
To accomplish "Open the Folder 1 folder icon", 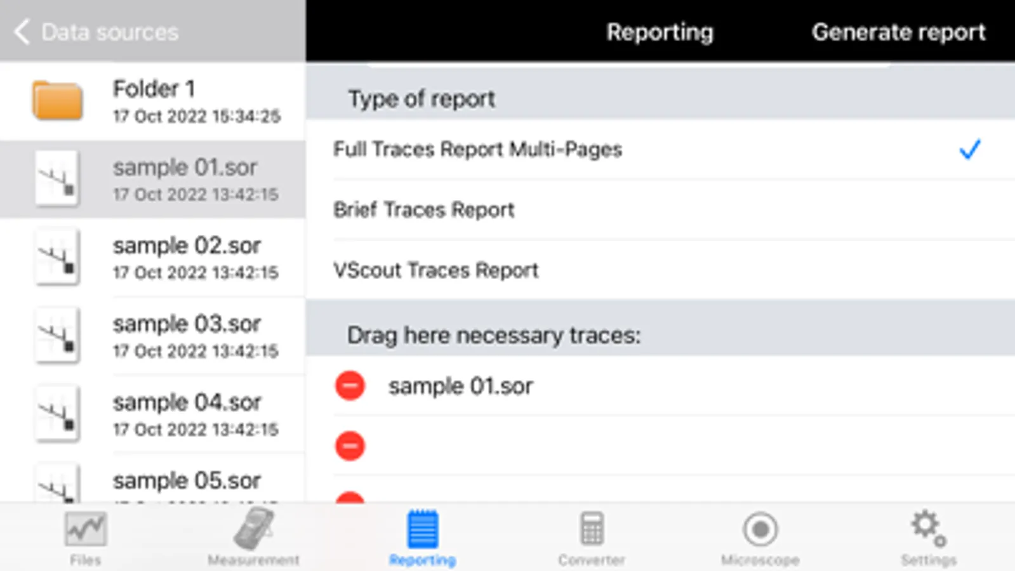I will coord(57,100).
